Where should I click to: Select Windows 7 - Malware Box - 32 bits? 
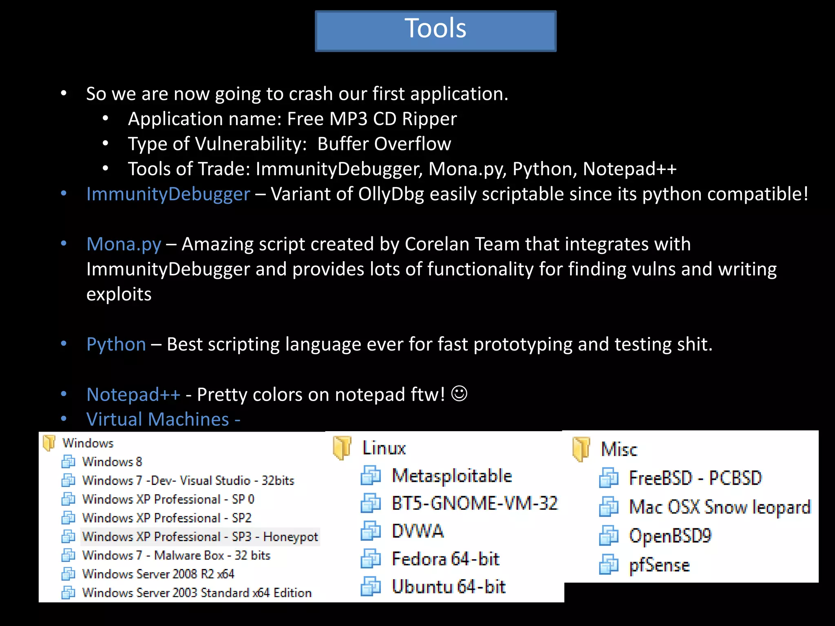[x=176, y=555]
